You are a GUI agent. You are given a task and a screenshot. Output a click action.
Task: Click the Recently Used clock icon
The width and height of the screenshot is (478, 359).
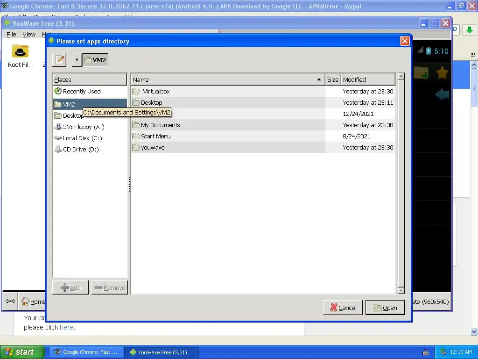pyautogui.click(x=58, y=91)
